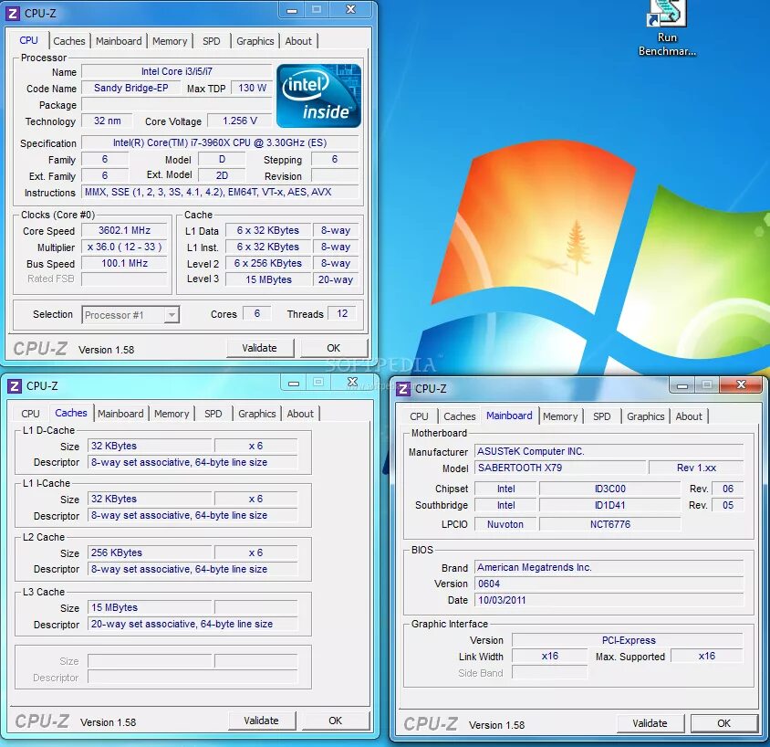Image resolution: width=770 pixels, height=747 pixels.
Task: Click the Max TDP value 130 W
Action: [x=252, y=88]
